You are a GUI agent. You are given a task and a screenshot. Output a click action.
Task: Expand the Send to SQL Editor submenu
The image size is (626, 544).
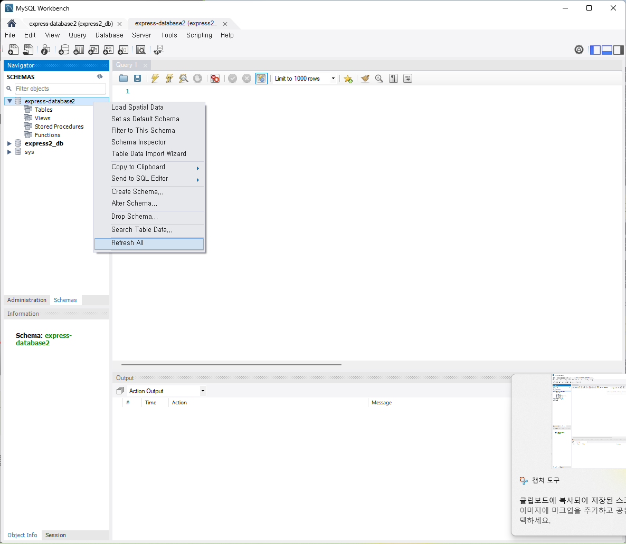point(149,179)
